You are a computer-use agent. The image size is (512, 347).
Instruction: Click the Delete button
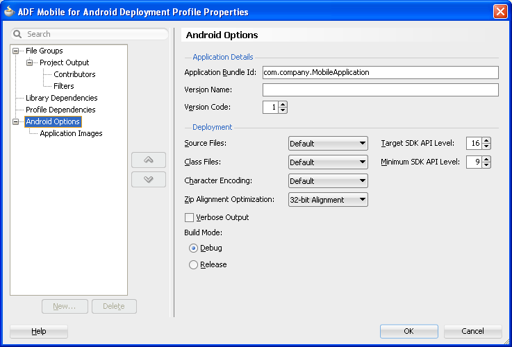coord(114,306)
